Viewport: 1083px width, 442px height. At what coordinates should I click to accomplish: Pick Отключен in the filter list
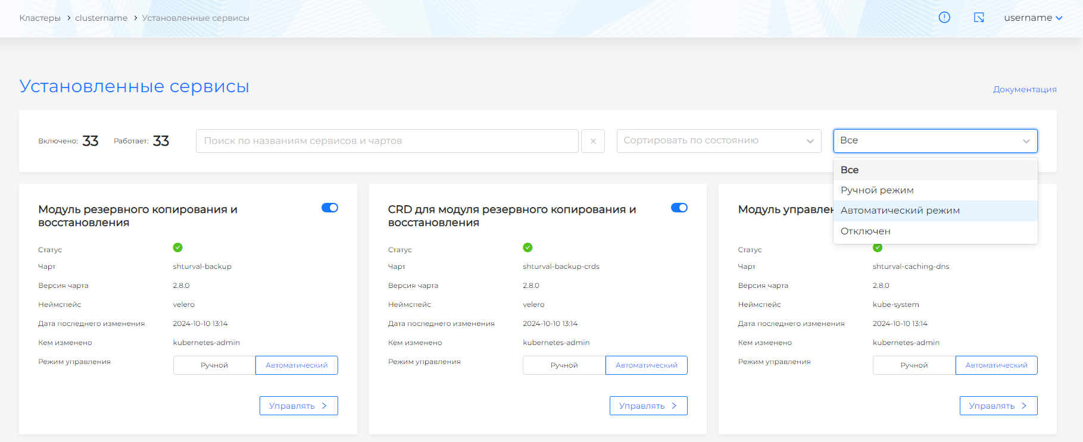[x=865, y=231]
